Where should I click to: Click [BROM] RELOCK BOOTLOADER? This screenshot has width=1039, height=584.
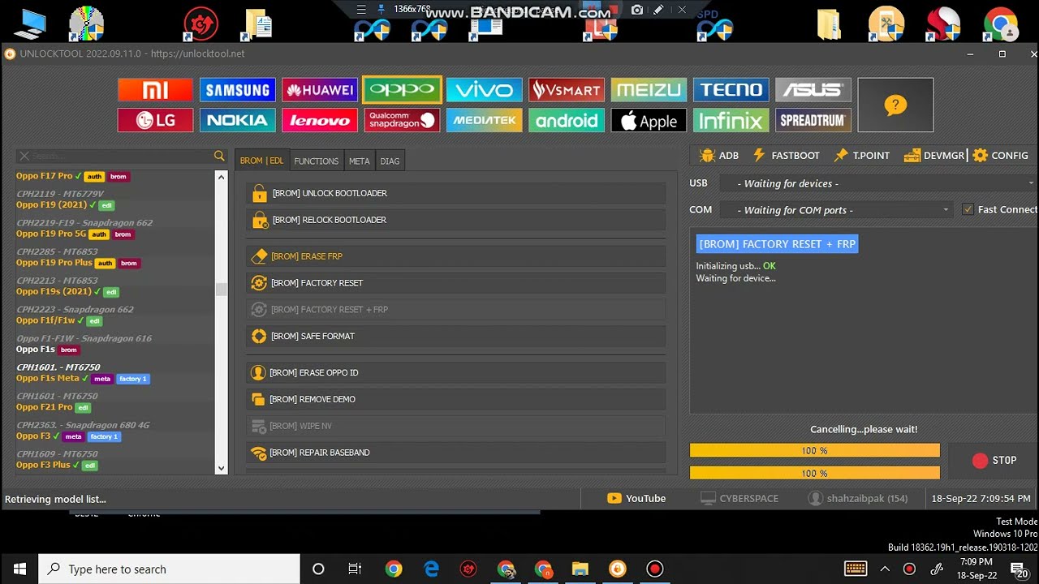[455, 220]
